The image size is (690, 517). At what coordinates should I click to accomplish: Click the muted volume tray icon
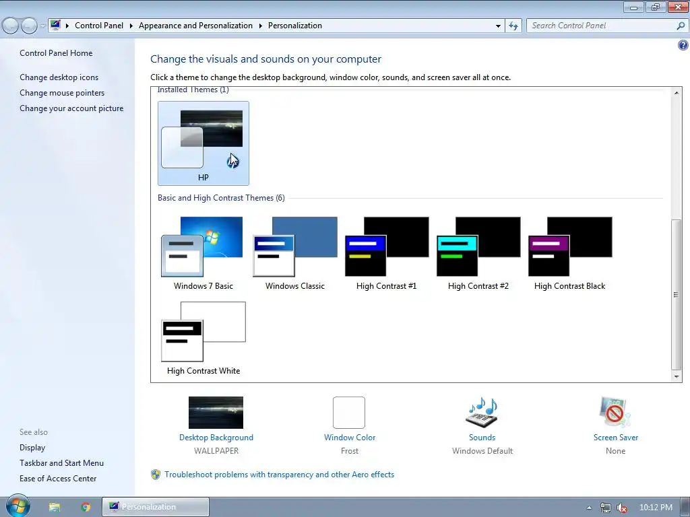click(622, 508)
